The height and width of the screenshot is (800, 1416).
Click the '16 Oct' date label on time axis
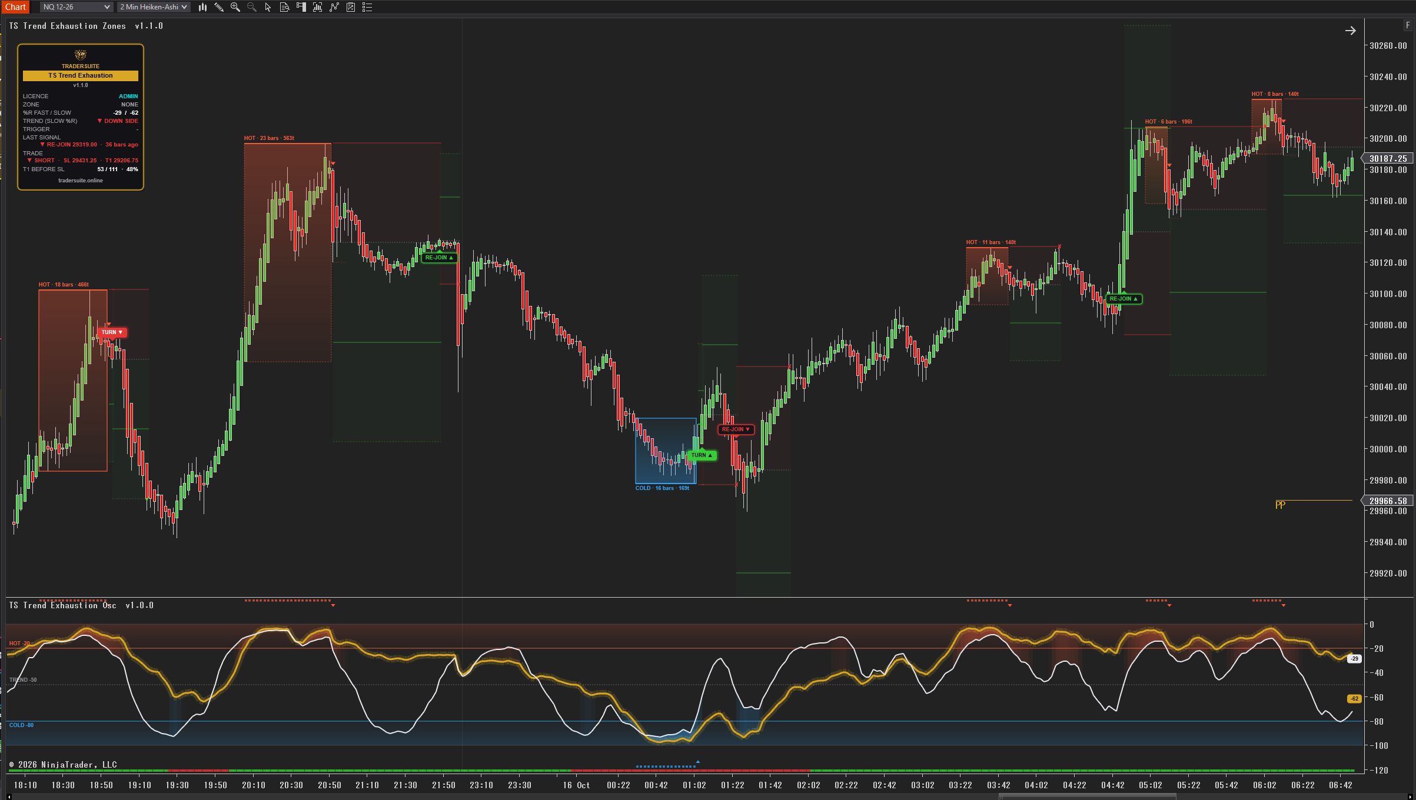pos(576,785)
